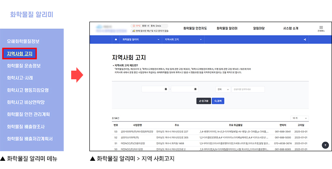Viewport: 332px width, 169px height.
Task: Open calendar icon of start date field
Action: click(166, 89)
